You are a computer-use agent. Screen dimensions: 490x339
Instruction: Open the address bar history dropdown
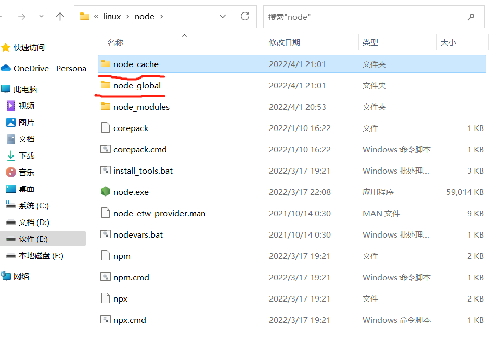[x=223, y=17]
